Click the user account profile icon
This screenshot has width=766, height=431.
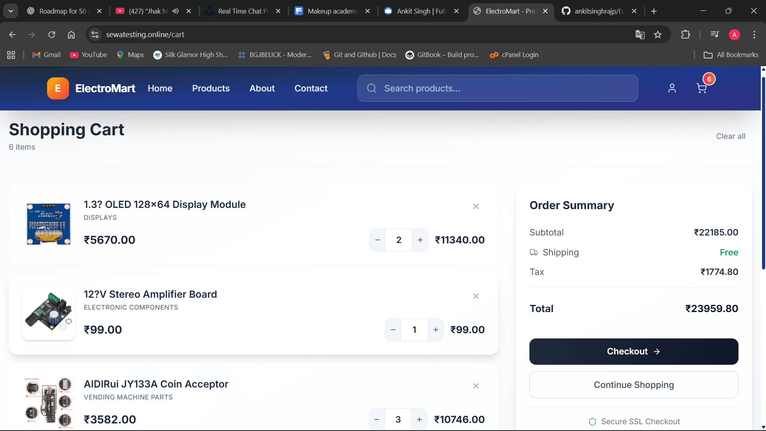click(x=672, y=88)
